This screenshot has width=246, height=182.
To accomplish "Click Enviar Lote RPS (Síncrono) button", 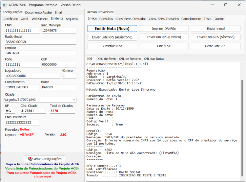I will (x=215, y=37).
